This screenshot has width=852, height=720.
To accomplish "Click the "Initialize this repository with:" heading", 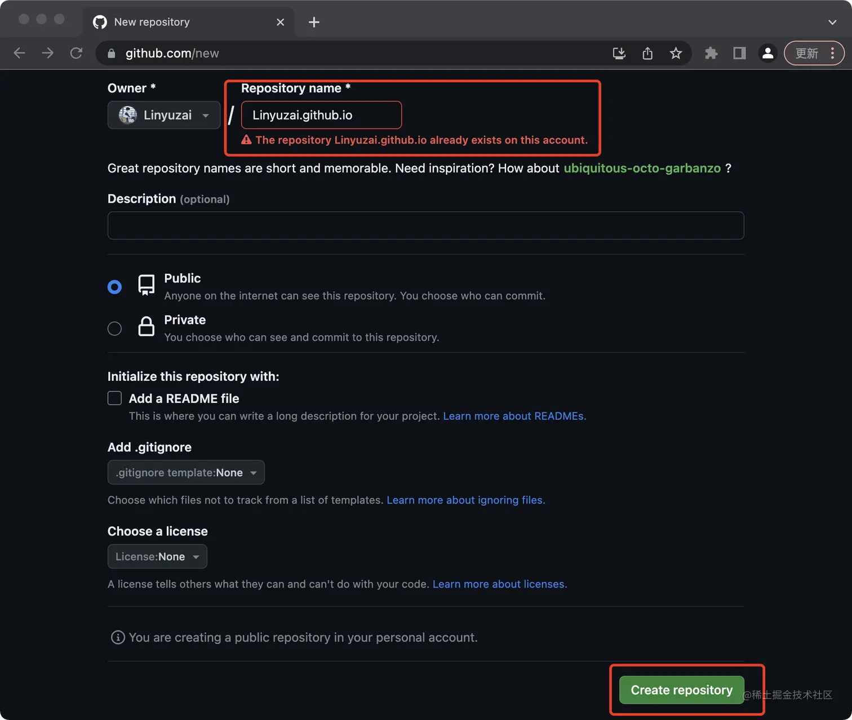I will coord(193,376).
